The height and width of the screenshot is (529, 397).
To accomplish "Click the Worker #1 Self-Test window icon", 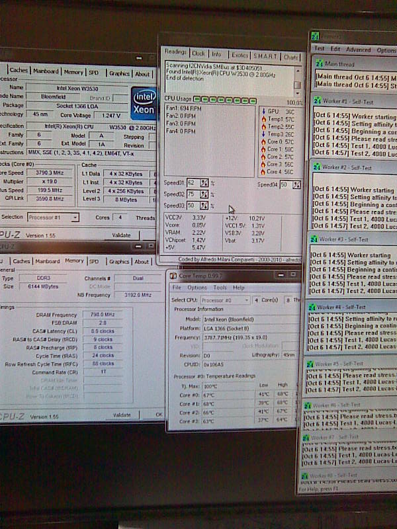I will 318,101.
